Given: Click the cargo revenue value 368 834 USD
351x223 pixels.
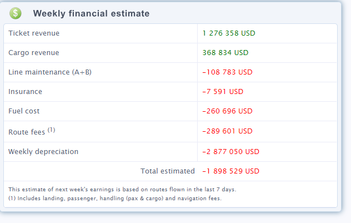Looking at the screenshot, I should [225, 53].
